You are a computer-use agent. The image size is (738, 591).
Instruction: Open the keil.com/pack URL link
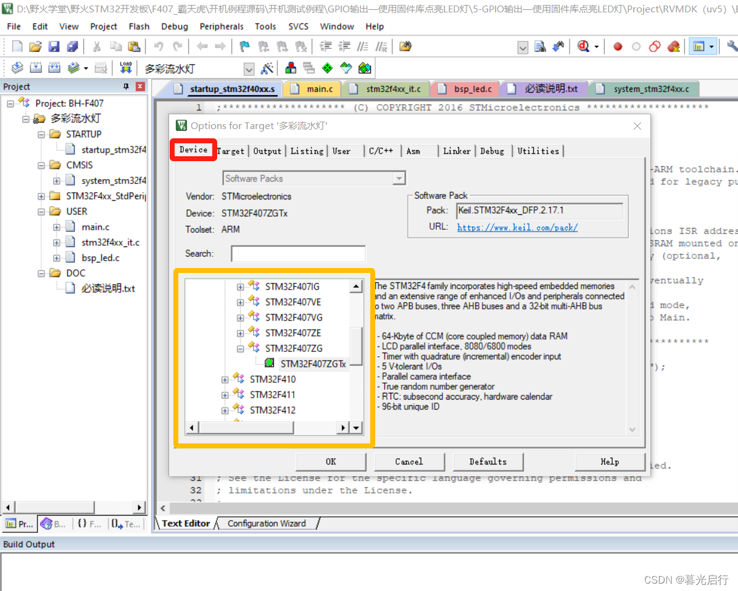517,227
